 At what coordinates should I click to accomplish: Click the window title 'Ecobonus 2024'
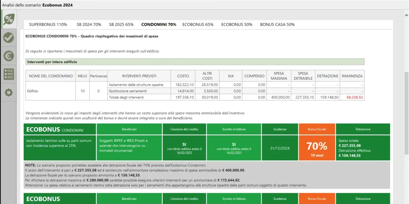58,5
